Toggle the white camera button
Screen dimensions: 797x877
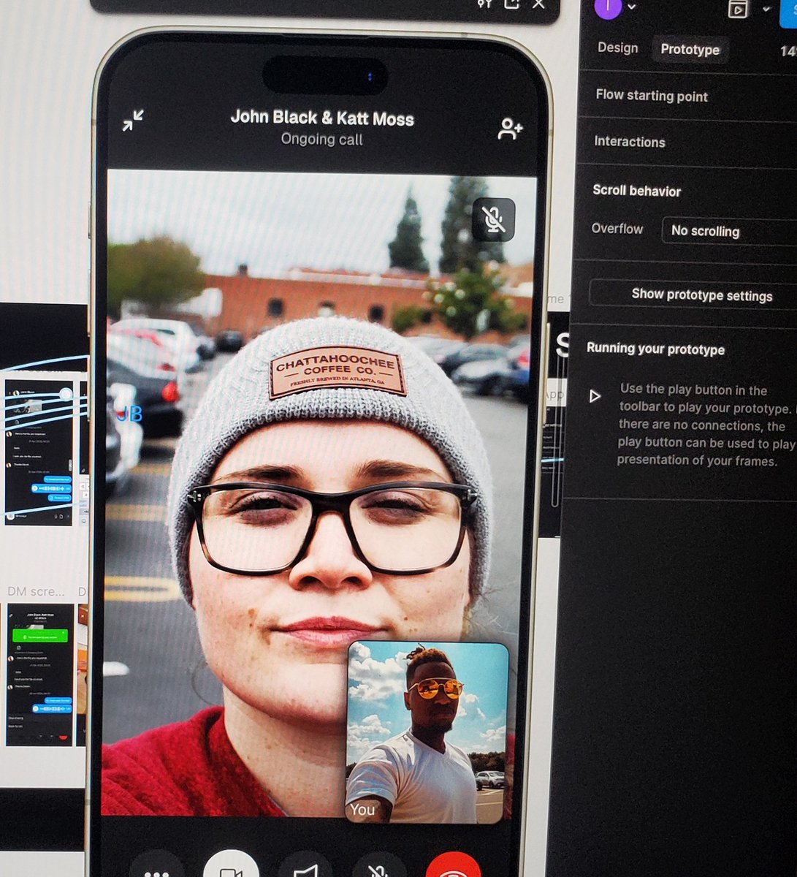231,865
